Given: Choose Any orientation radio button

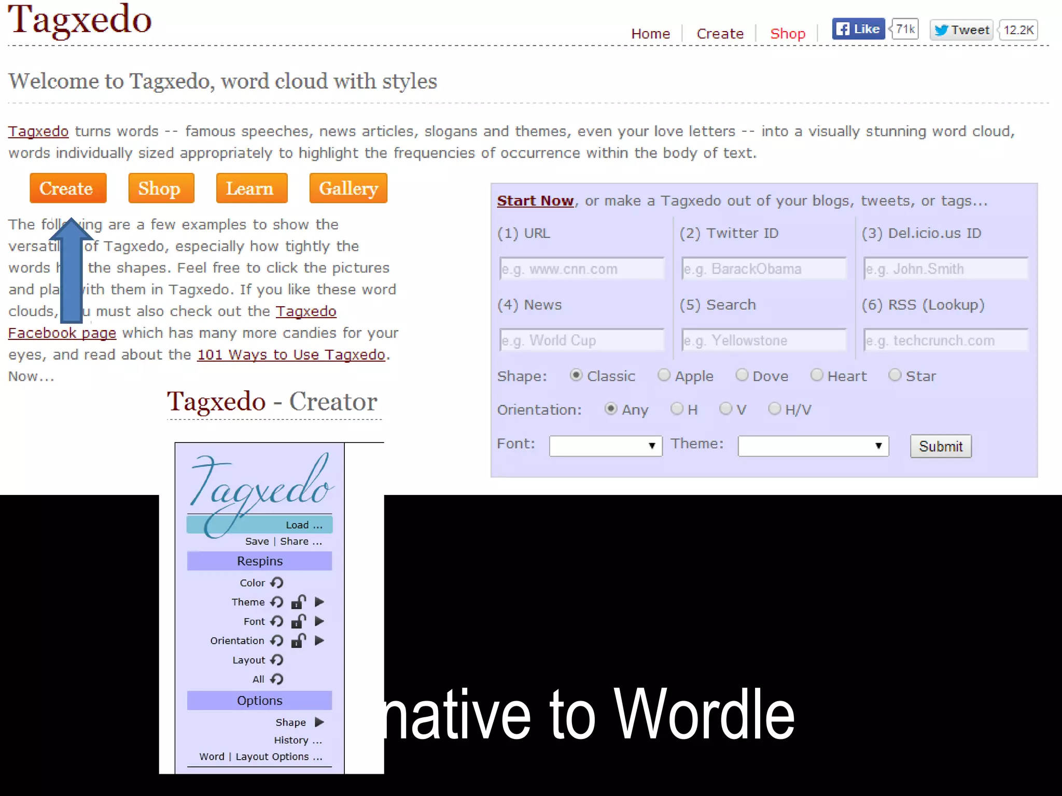Looking at the screenshot, I should tap(611, 408).
